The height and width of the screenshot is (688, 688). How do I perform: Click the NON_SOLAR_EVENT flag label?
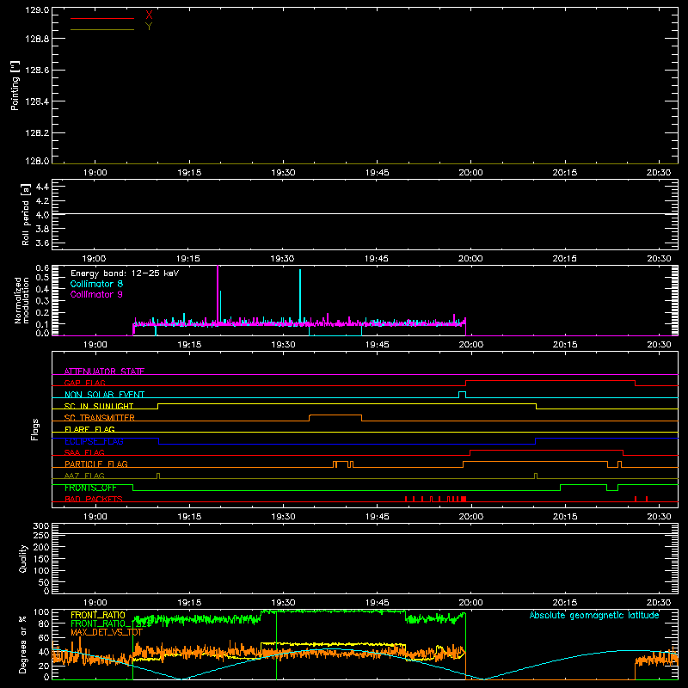click(x=104, y=395)
